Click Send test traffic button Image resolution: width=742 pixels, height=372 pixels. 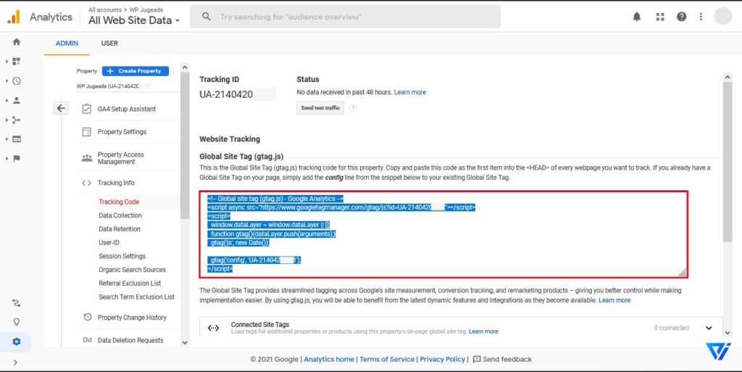(x=320, y=108)
